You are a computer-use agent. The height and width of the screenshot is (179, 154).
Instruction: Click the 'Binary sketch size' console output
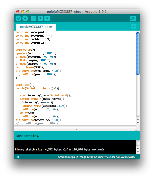coord(59,150)
